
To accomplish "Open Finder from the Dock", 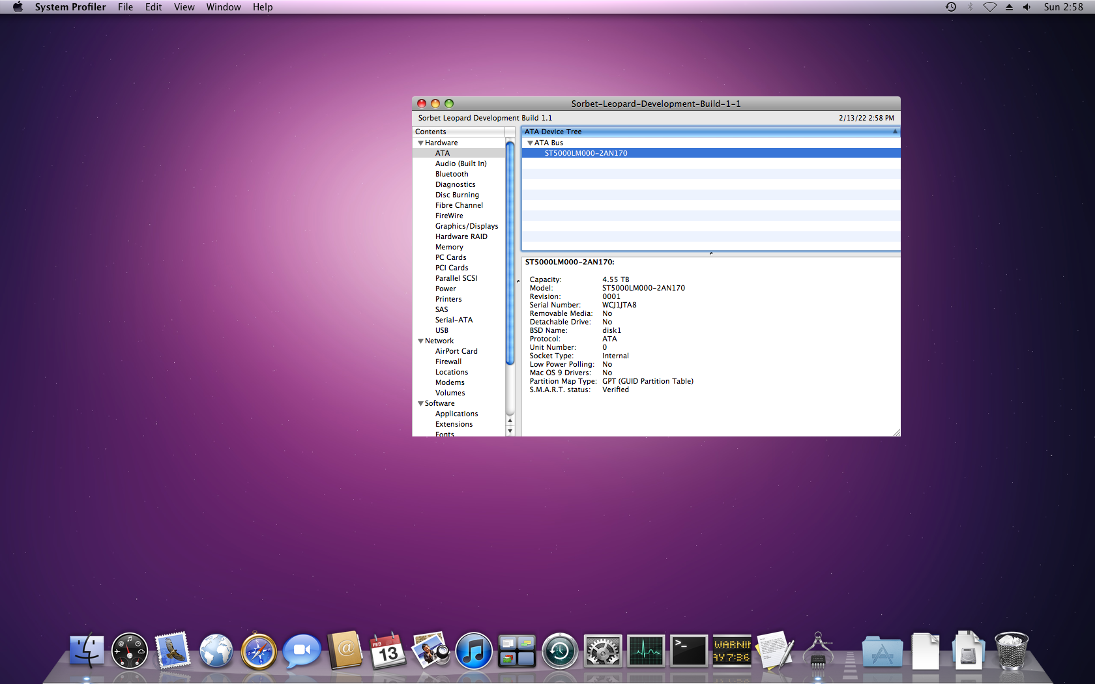I will click(87, 651).
